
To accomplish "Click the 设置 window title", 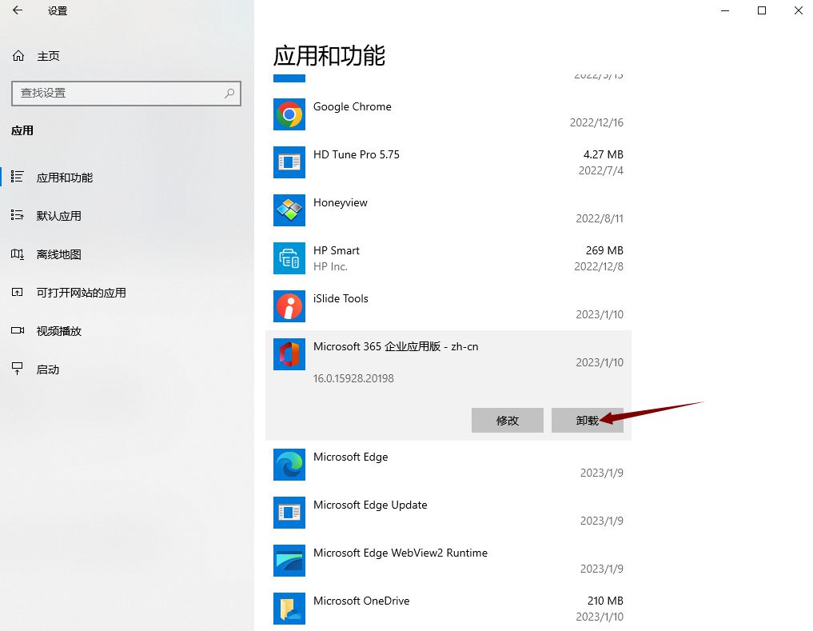I will click(58, 11).
